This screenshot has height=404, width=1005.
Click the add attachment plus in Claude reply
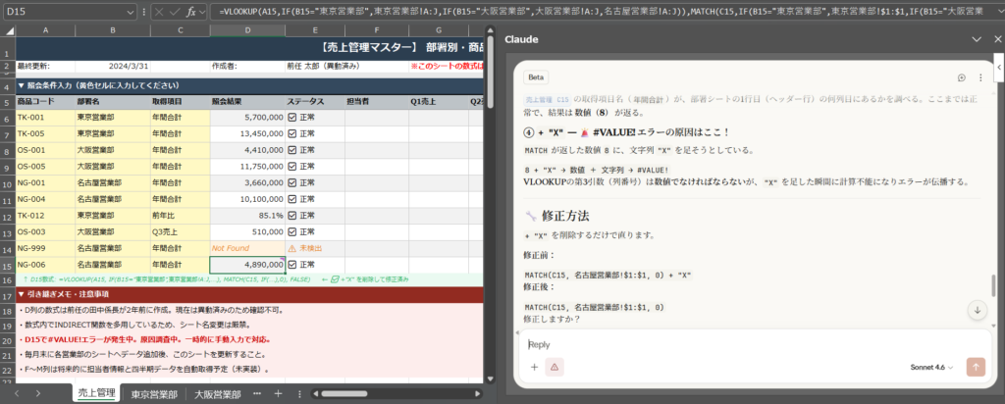534,367
